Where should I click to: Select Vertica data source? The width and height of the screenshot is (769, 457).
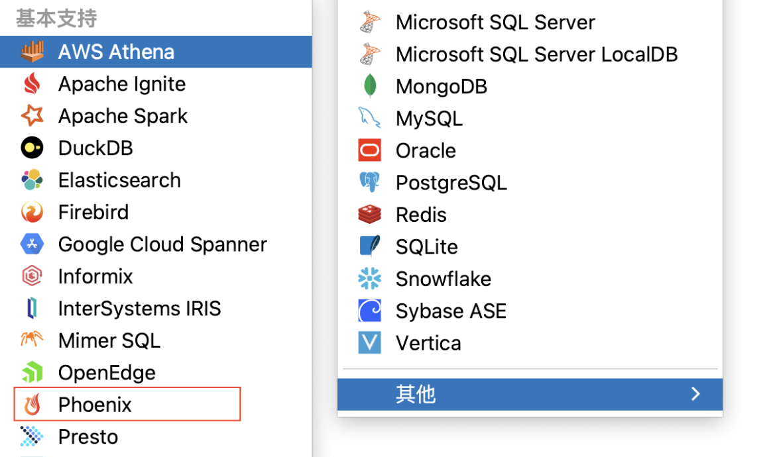coord(530,343)
